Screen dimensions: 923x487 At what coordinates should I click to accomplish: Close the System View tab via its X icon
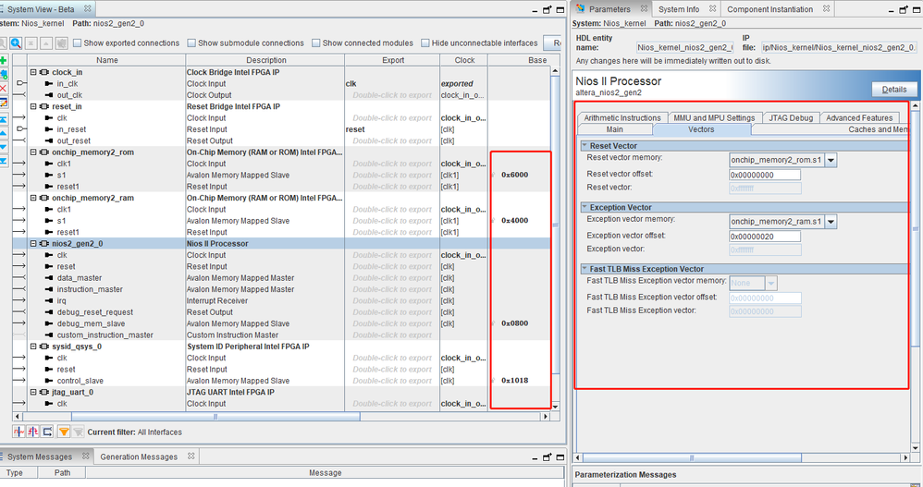[x=88, y=9]
